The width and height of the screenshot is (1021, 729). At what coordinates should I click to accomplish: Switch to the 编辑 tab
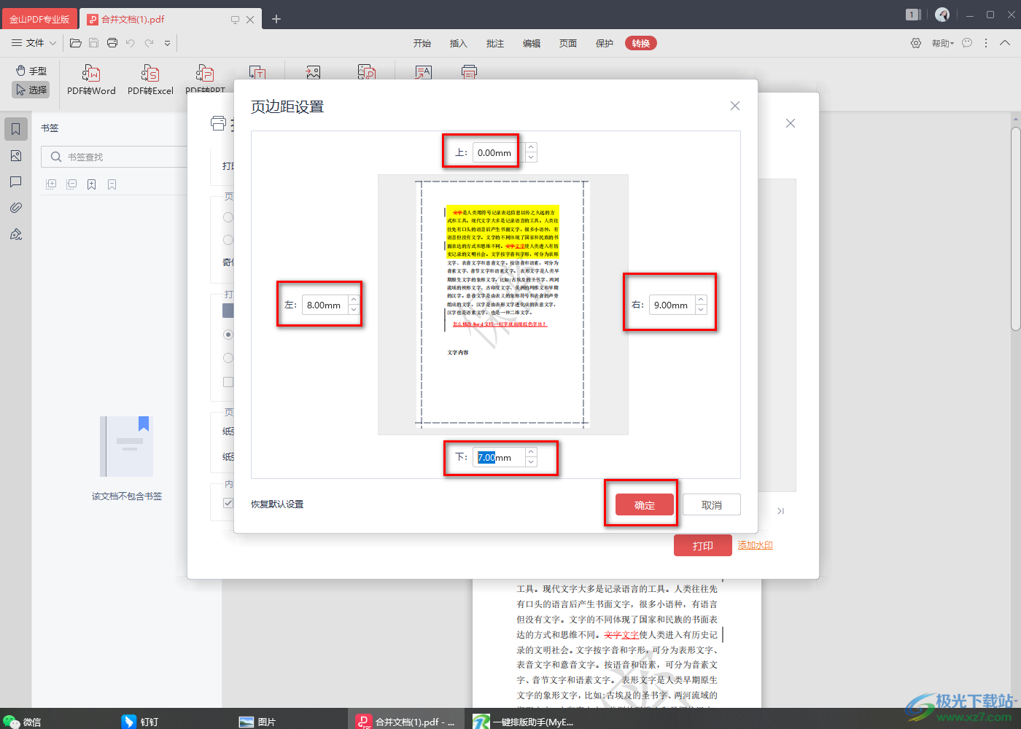tap(532, 43)
